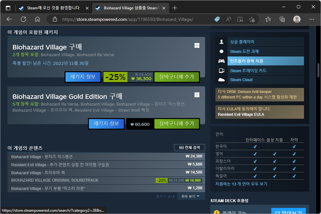Click the 특별 할인 남은 시간 text
Viewport: 321px width, 214px height.
click(x=51, y=63)
